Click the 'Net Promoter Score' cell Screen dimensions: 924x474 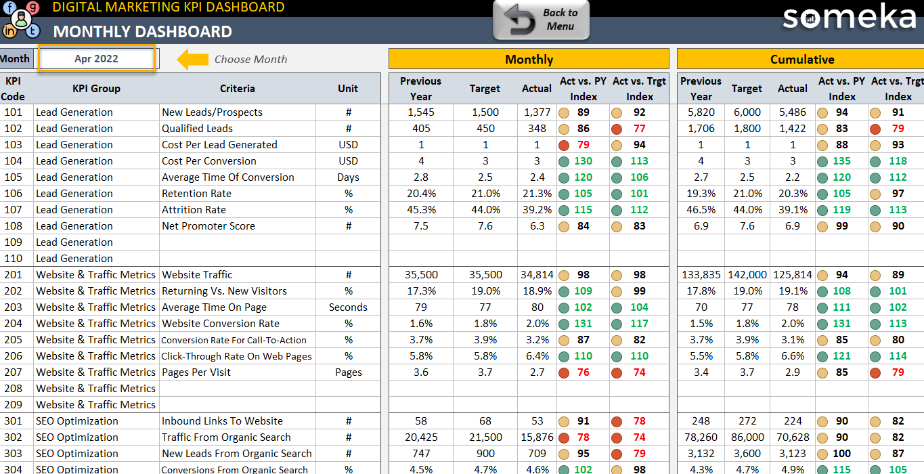[x=238, y=226]
